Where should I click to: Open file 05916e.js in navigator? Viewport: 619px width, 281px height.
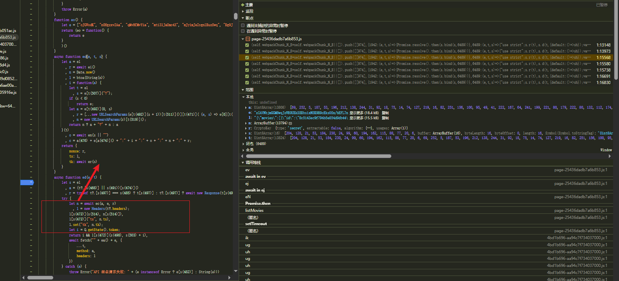click(9, 93)
